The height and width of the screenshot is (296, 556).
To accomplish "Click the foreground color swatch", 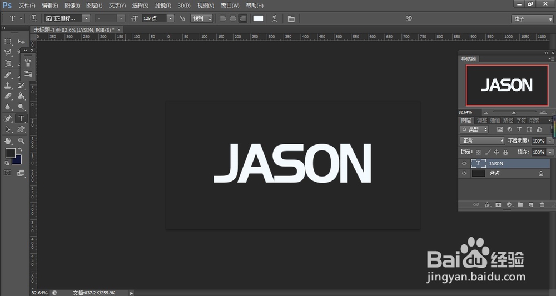I will [10, 153].
